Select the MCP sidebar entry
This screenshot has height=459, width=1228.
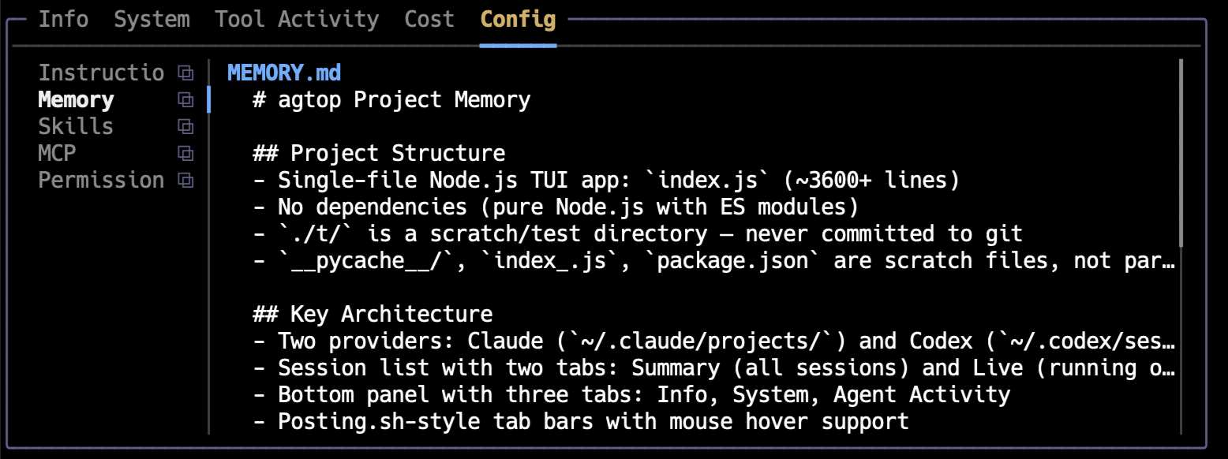(x=57, y=153)
